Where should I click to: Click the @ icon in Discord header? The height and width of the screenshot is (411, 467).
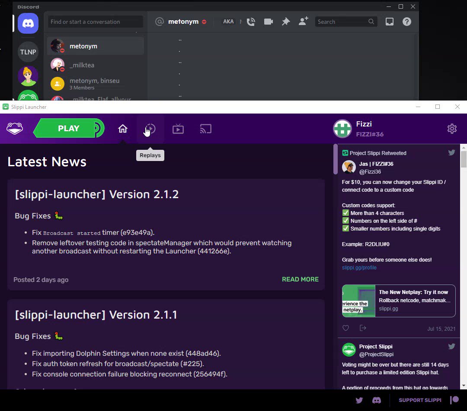click(160, 22)
